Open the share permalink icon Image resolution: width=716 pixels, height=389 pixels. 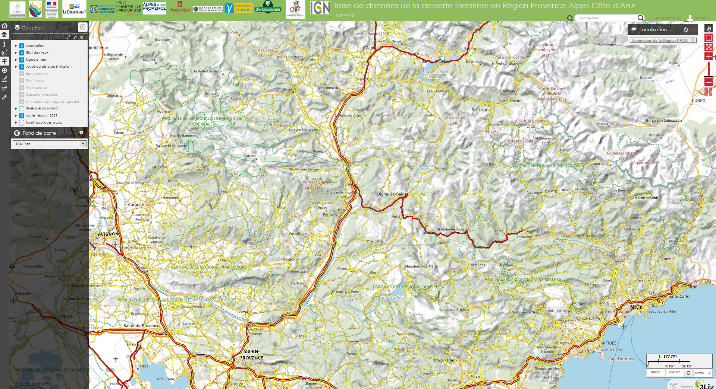[x=4, y=88]
